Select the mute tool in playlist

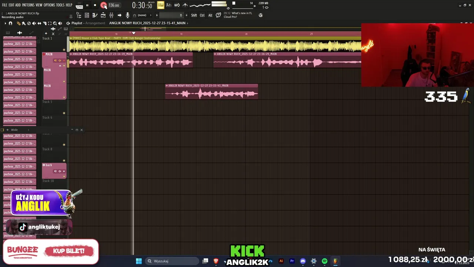point(34,23)
